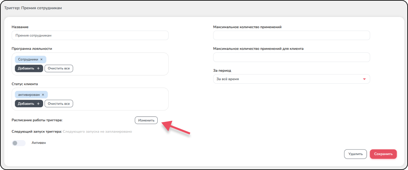Add a client status with Добавить

29,104
